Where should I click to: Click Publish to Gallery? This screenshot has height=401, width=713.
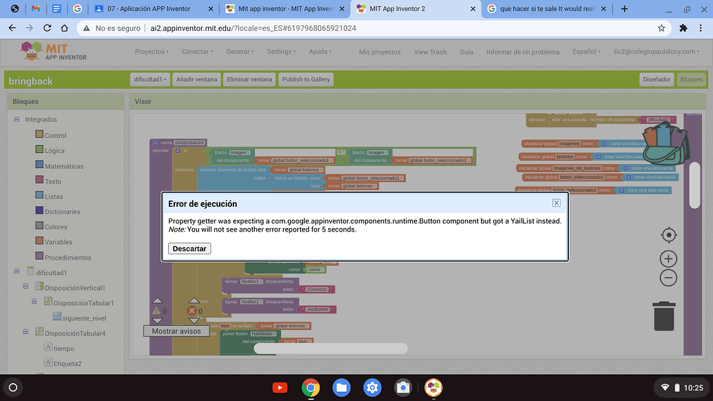(x=305, y=79)
